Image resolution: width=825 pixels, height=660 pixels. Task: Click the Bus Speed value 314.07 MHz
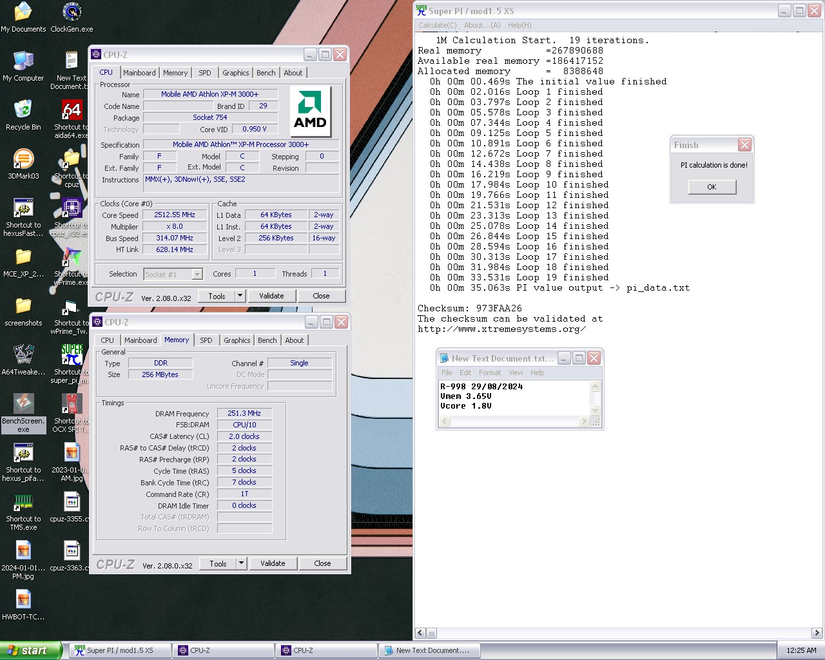click(174, 238)
